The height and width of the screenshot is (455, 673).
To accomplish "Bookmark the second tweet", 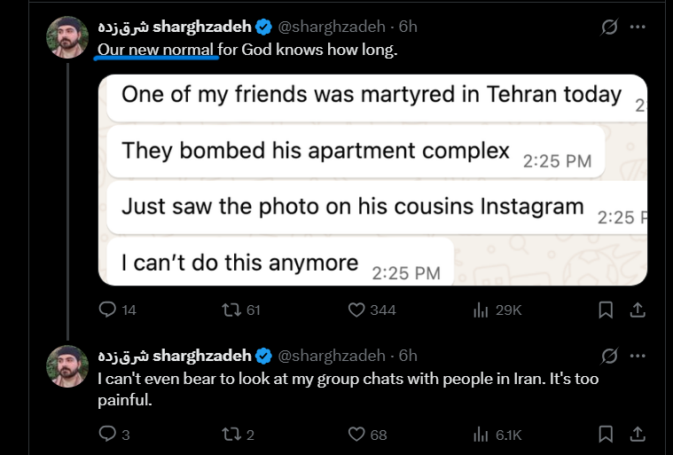I will pos(606,435).
